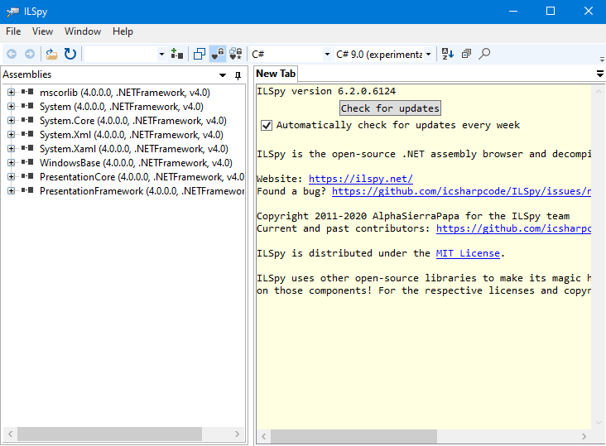Expand the System.Xml node
The width and height of the screenshot is (606, 446).
tap(12, 134)
